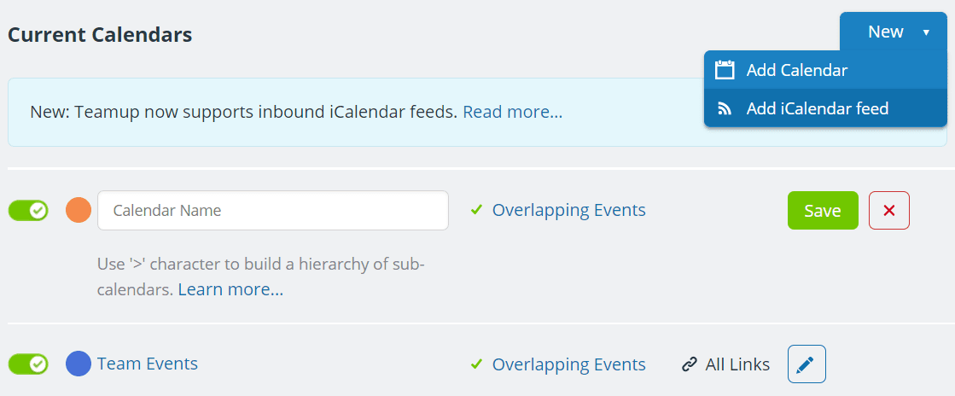Pick the orange color swatch

[79, 210]
